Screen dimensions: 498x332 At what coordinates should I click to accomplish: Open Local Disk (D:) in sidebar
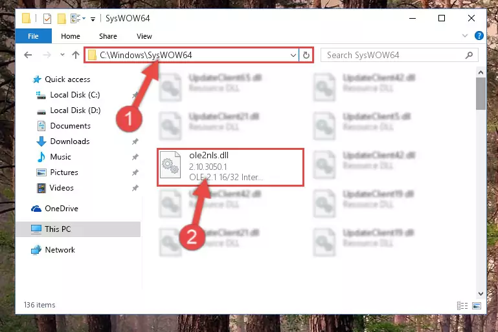75,110
